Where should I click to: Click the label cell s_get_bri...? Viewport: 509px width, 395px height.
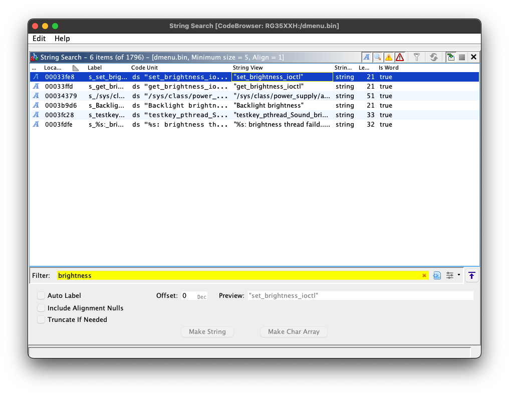point(106,86)
